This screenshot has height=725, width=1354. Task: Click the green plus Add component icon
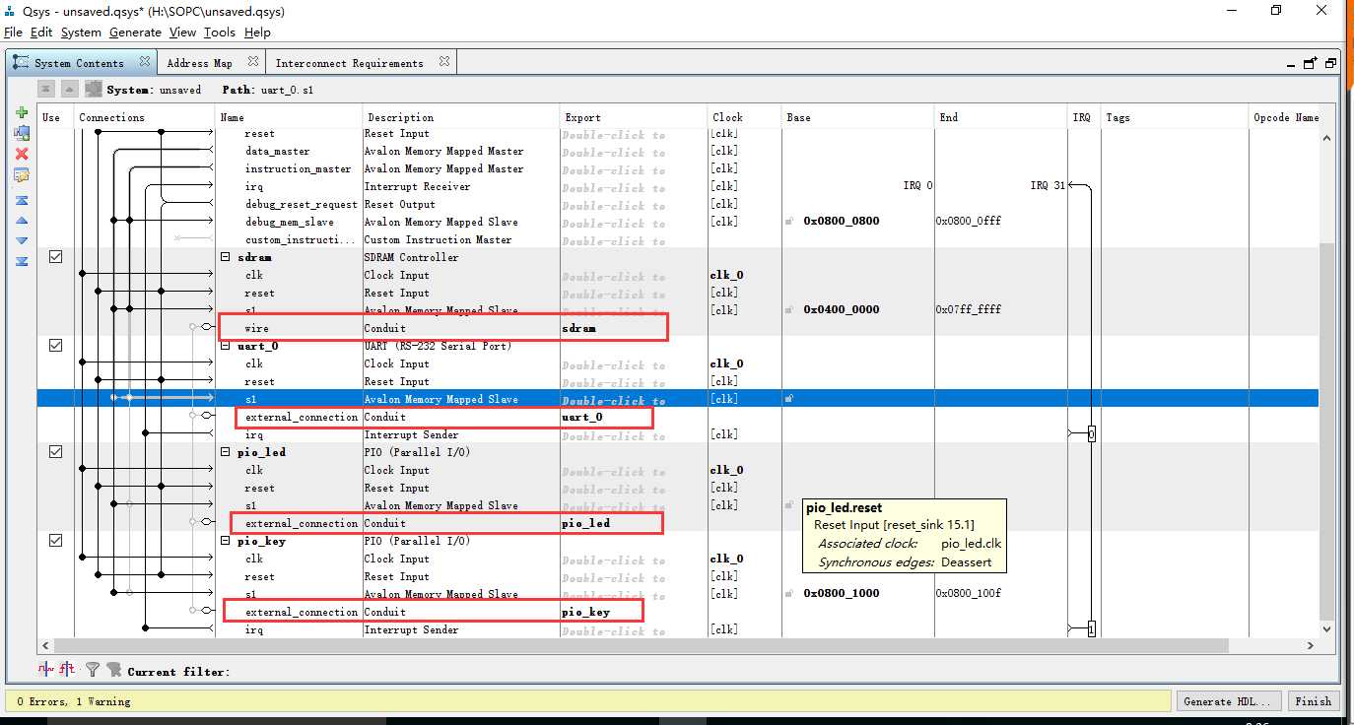tap(22, 113)
